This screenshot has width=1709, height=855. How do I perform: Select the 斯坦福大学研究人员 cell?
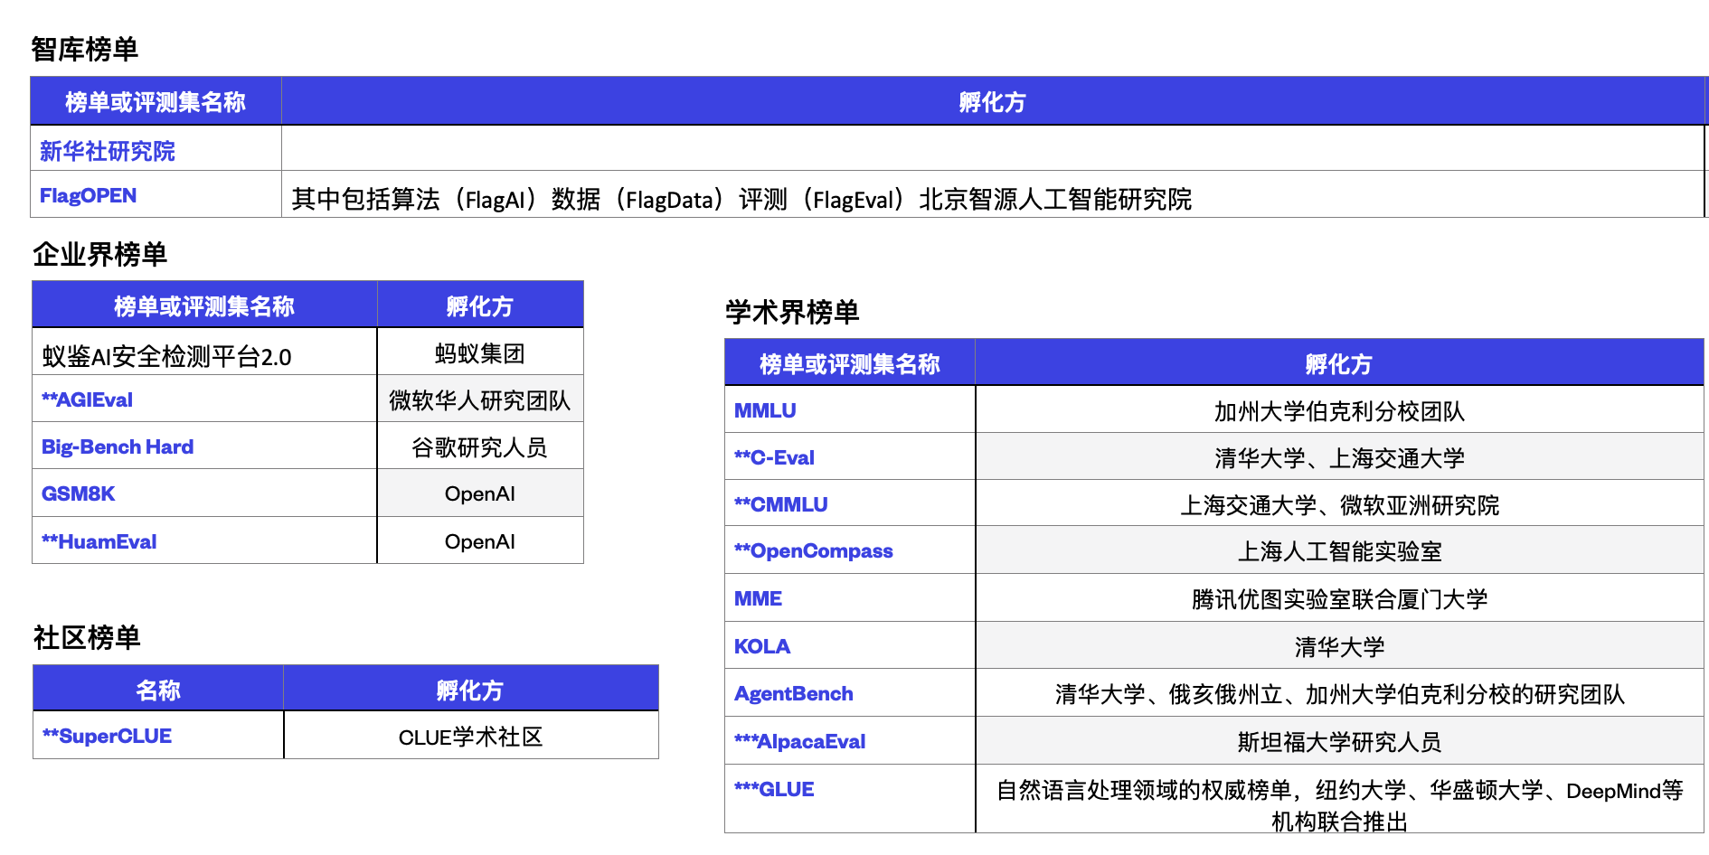[x=1339, y=742]
